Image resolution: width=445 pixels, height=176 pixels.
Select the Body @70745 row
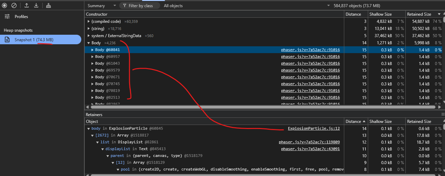(x=263, y=84)
